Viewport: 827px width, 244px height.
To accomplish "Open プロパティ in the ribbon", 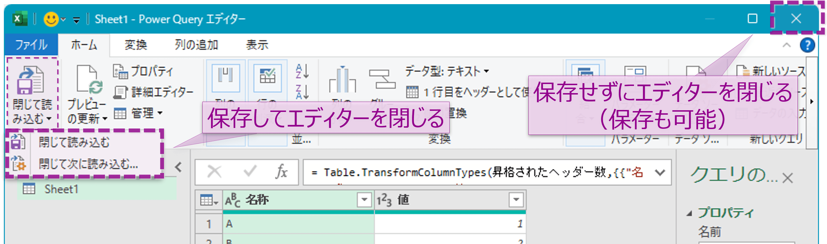I will click(x=143, y=71).
